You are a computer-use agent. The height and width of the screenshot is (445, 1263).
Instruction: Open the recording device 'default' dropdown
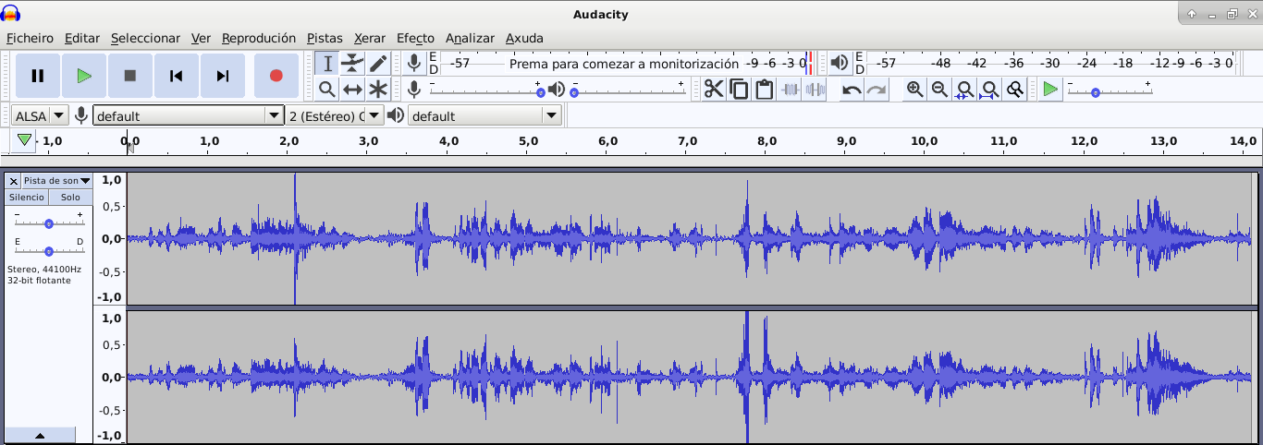(188, 115)
